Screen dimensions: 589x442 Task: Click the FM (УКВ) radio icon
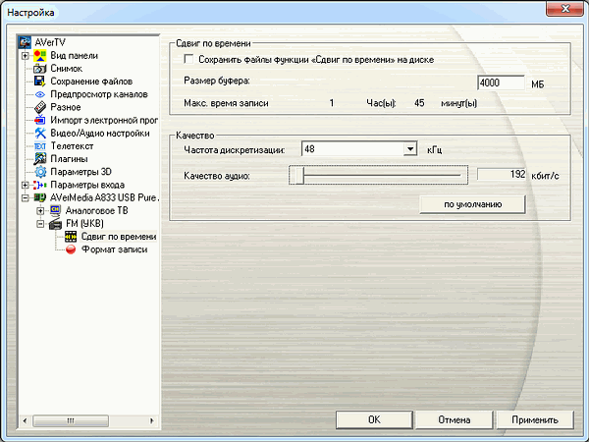(x=55, y=224)
